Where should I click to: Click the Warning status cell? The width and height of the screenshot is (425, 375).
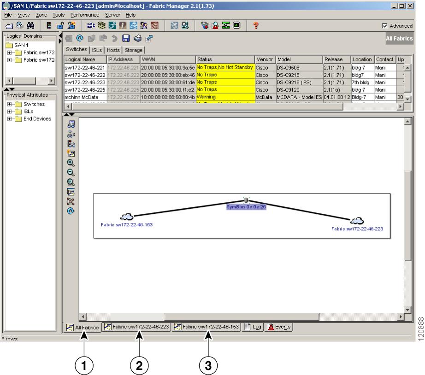(225, 97)
